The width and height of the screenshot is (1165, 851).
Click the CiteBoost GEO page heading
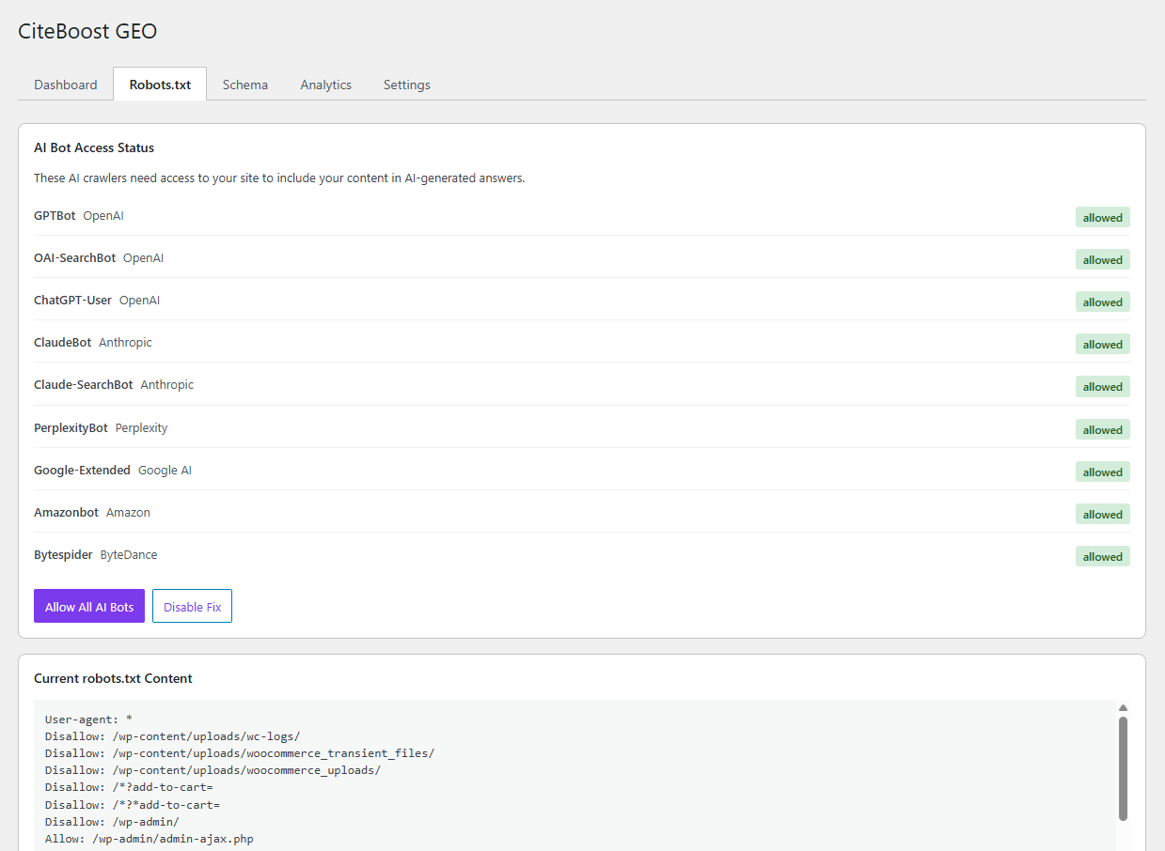87,31
